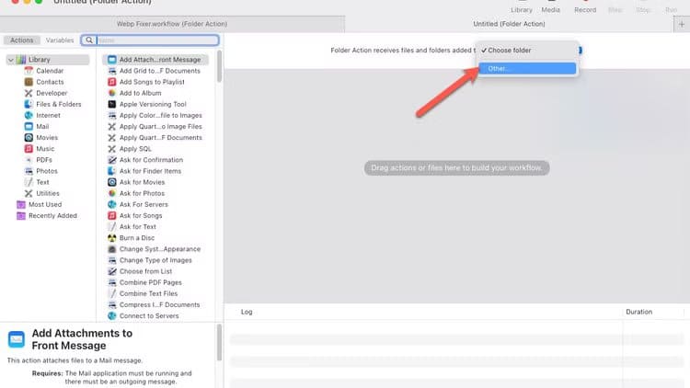690x388 pixels.
Task: Switch to the Actions tab
Action: (21, 40)
